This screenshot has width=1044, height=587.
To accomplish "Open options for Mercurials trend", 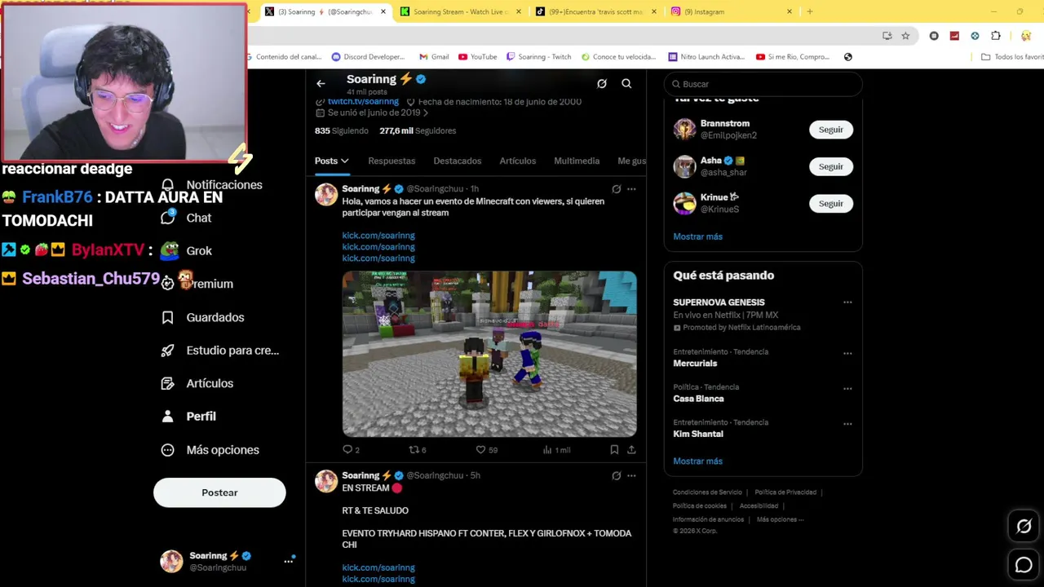I will (847, 353).
